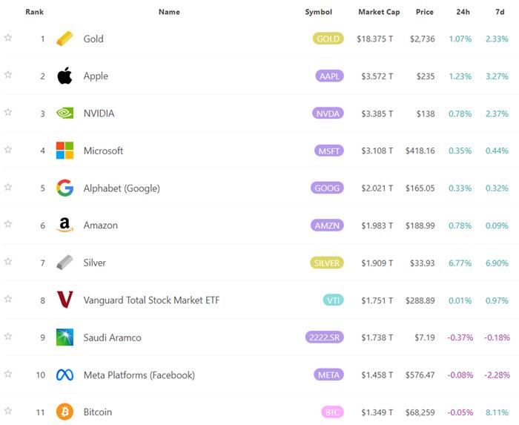Click the Saudi Aramco logo icon

(65, 337)
